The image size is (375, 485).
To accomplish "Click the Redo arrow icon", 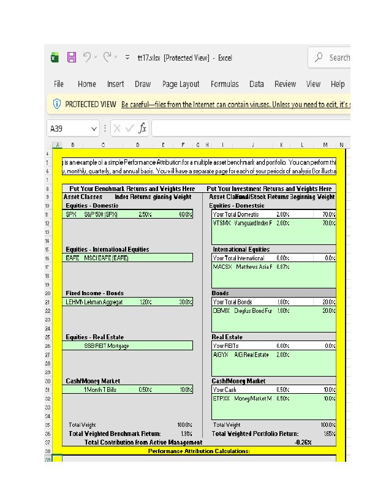I will tap(107, 57).
